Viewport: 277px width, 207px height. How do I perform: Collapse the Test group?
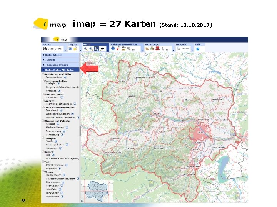(43, 162)
